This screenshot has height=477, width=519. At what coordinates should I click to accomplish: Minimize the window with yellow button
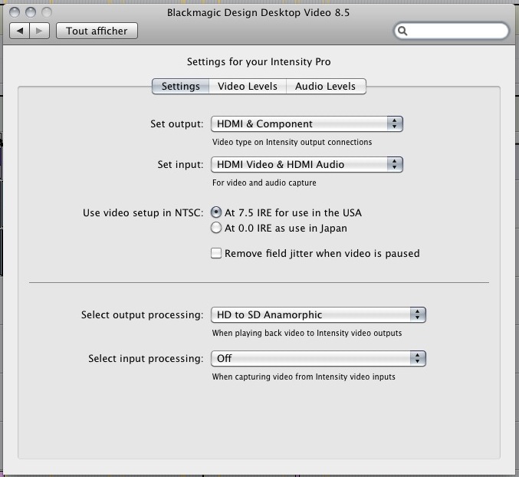(31, 13)
